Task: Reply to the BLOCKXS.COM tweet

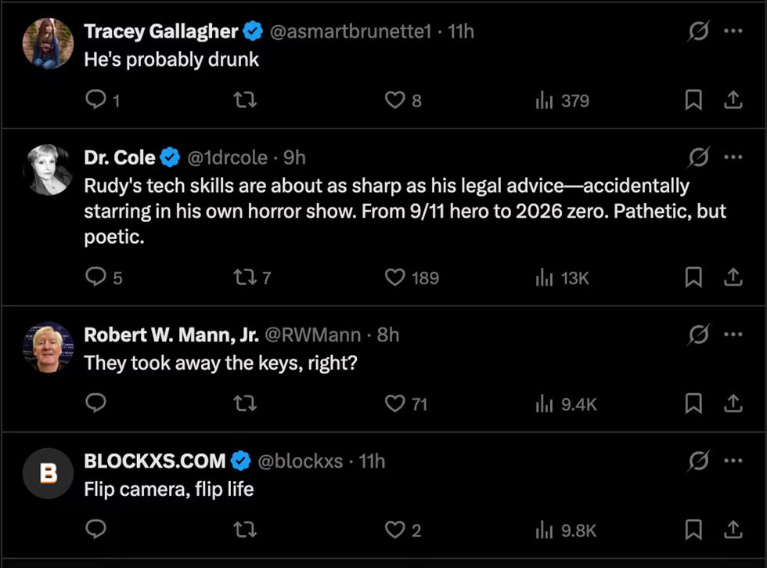Action: point(95,530)
